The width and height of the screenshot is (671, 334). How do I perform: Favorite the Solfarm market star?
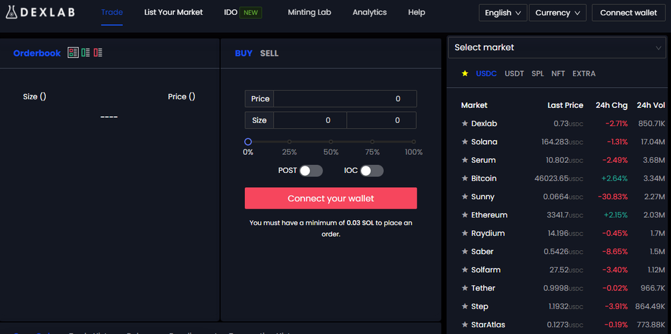465,270
